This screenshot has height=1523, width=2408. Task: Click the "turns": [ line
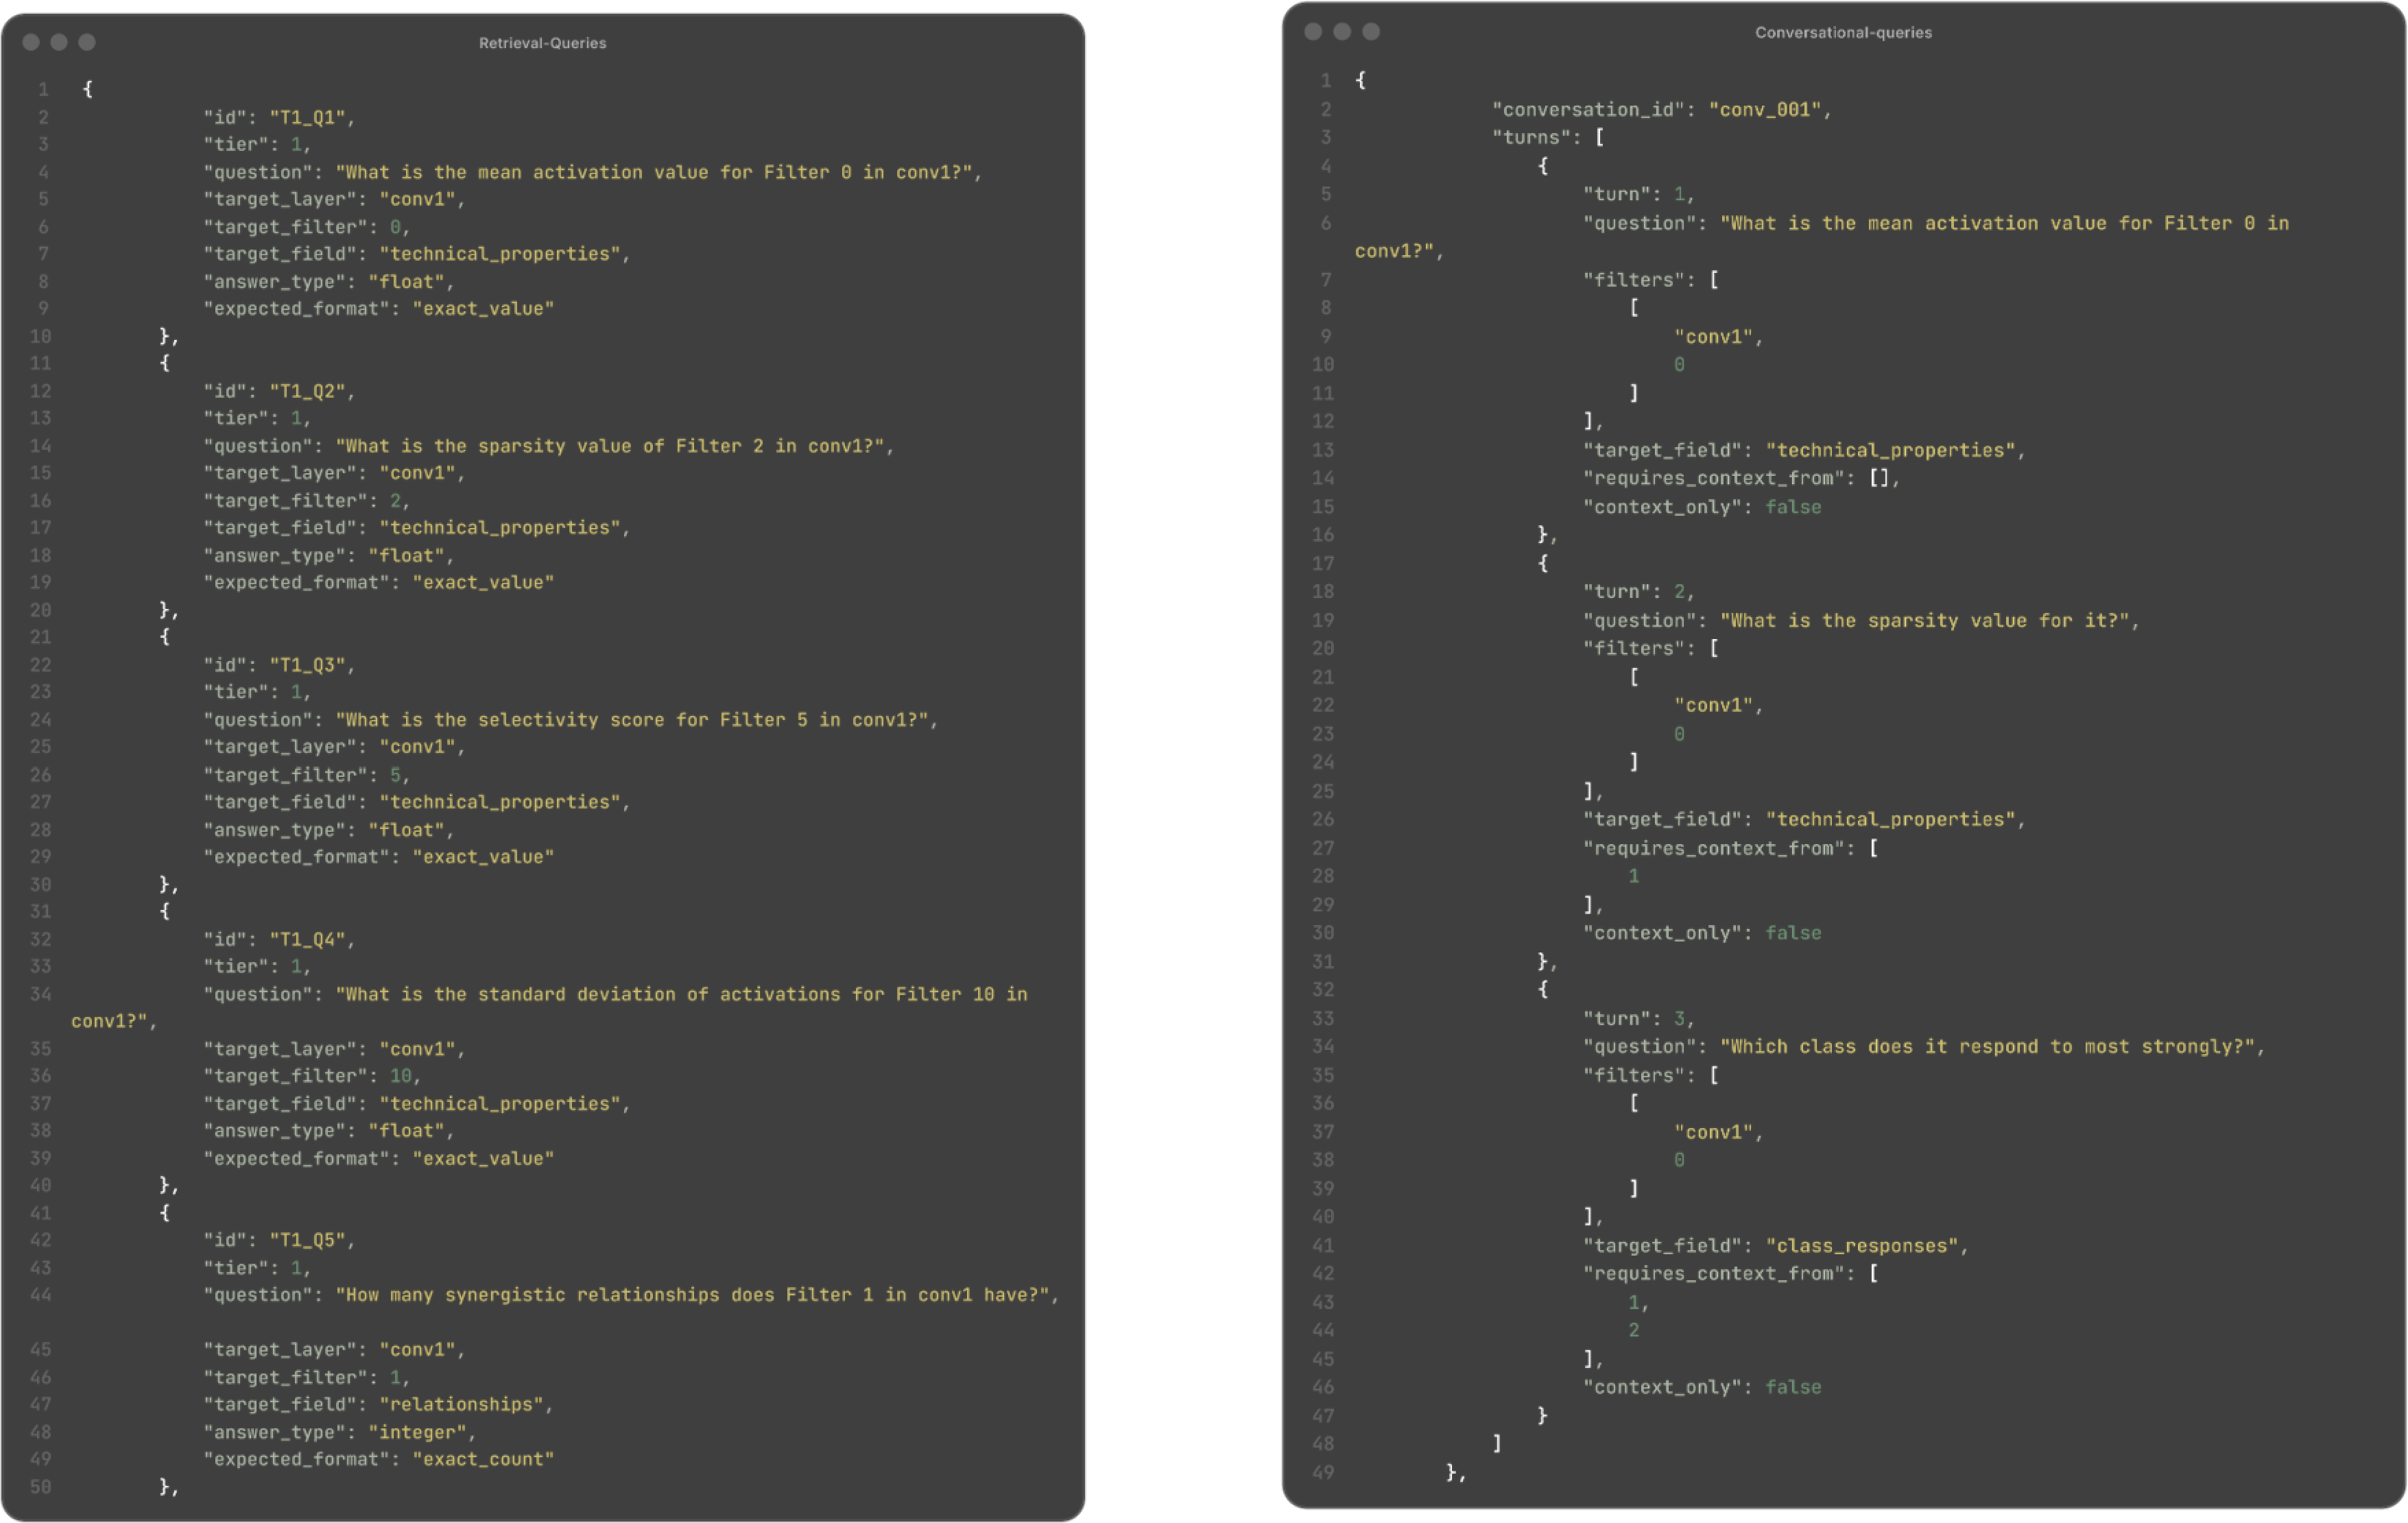pyautogui.click(x=1548, y=137)
